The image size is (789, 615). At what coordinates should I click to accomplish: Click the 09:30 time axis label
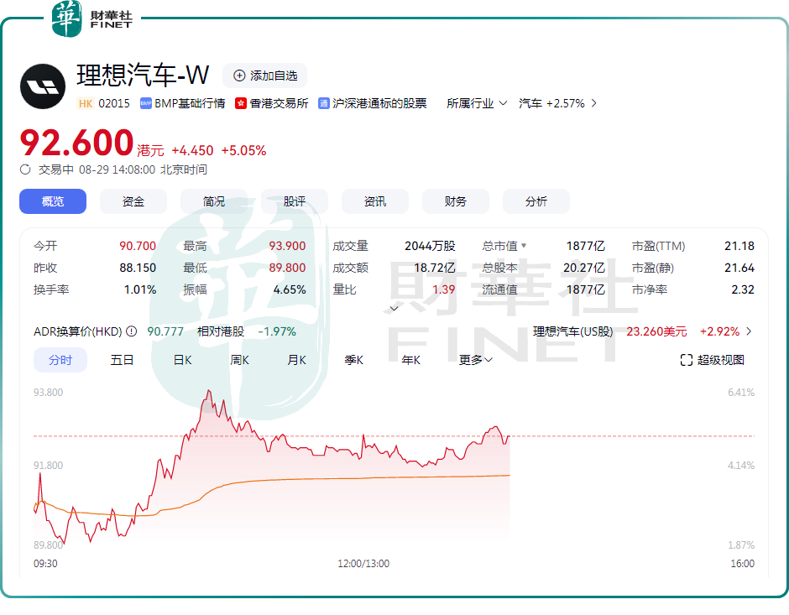pos(45,564)
